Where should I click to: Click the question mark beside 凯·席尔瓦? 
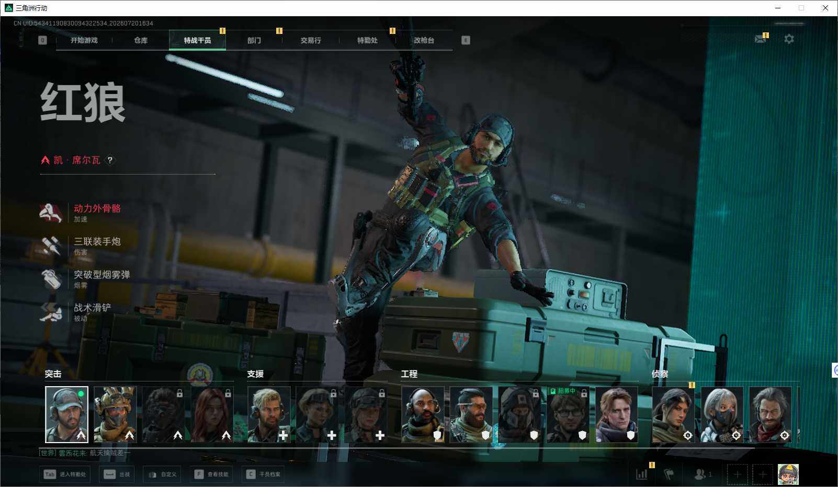tap(110, 160)
